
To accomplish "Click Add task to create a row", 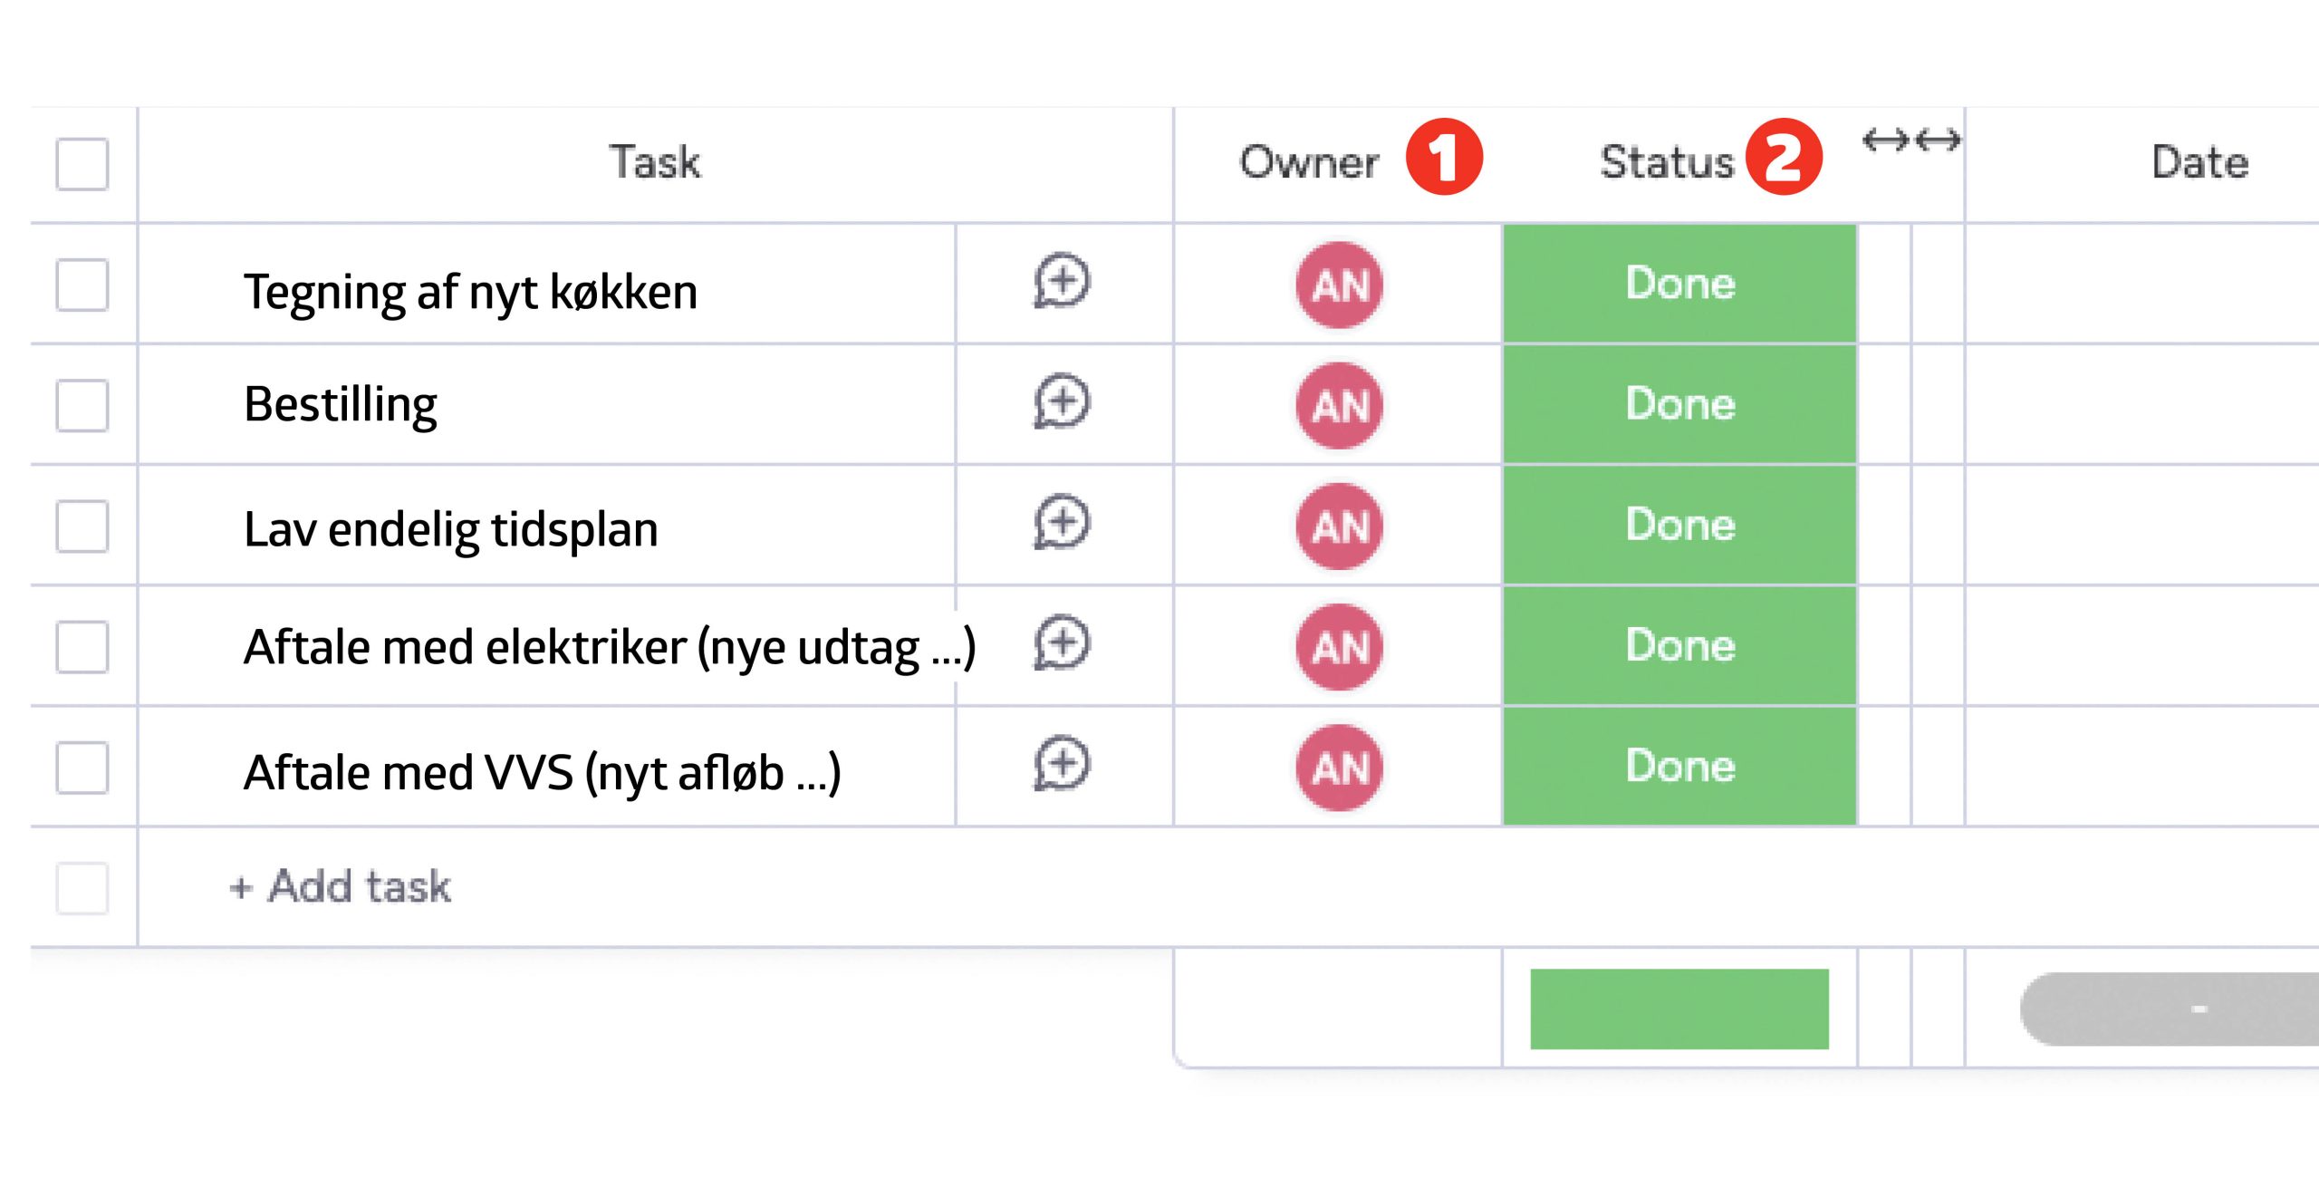I will [x=341, y=886].
